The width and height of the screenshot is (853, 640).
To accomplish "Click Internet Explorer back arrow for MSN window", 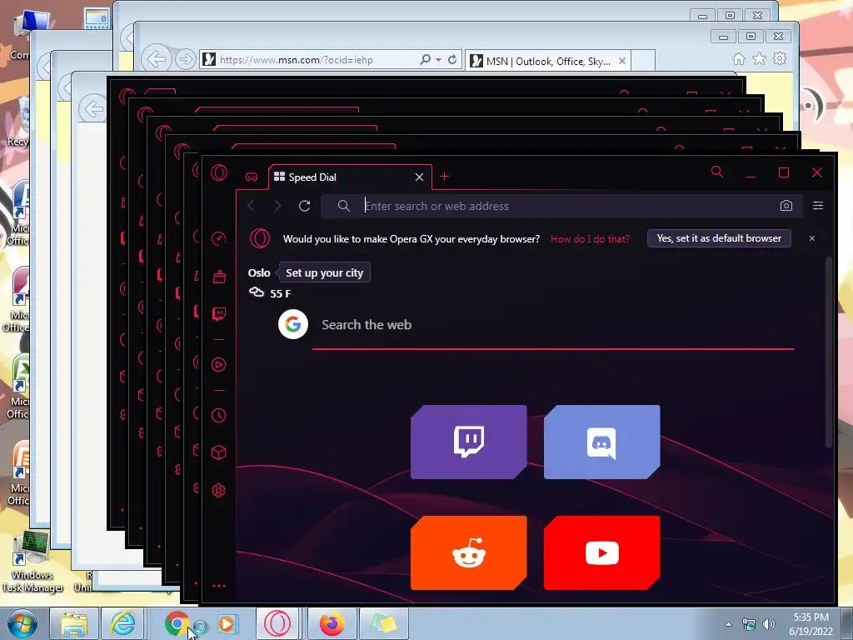I will tap(157, 59).
